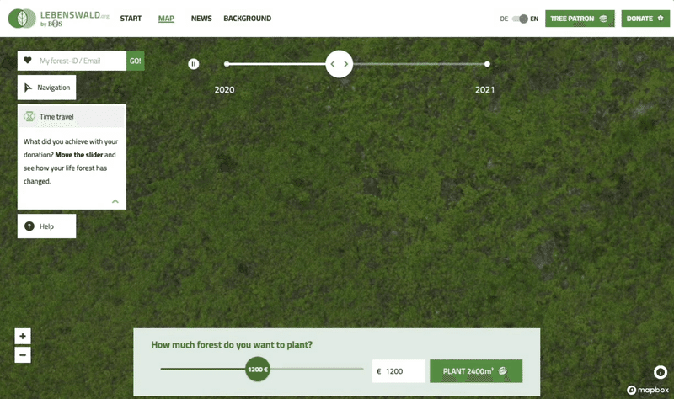The image size is (674, 399).
Task: Click the left arrow on time slider handle
Action: click(x=333, y=64)
